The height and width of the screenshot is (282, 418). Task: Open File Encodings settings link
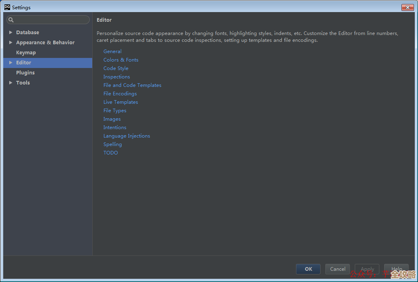point(120,93)
